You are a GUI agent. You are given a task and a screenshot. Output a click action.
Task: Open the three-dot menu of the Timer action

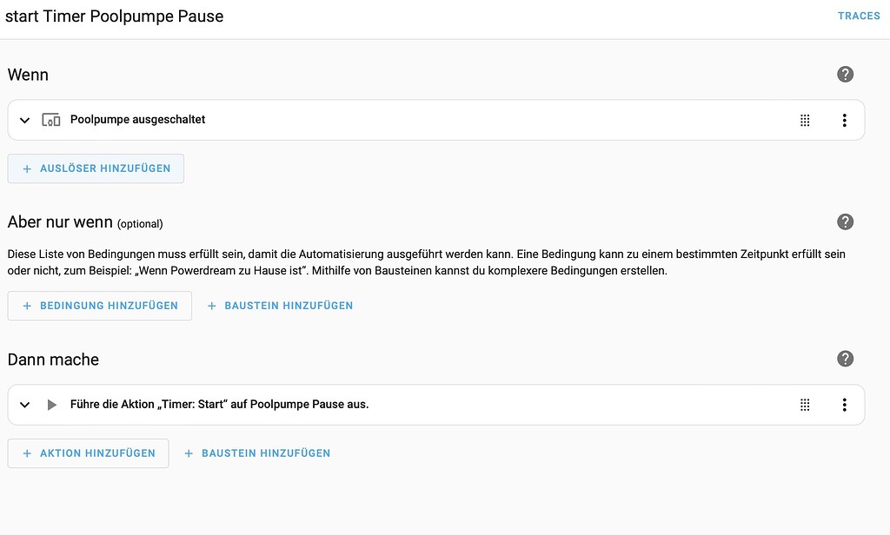pos(844,404)
